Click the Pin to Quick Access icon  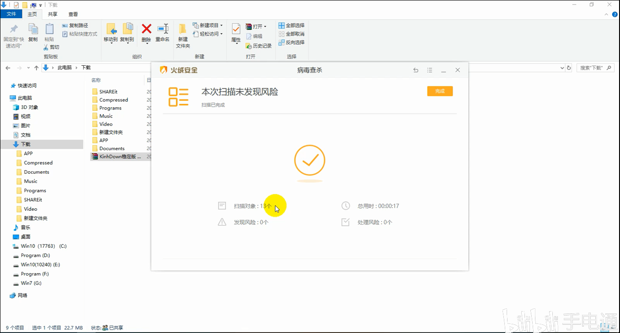(14, 29)
